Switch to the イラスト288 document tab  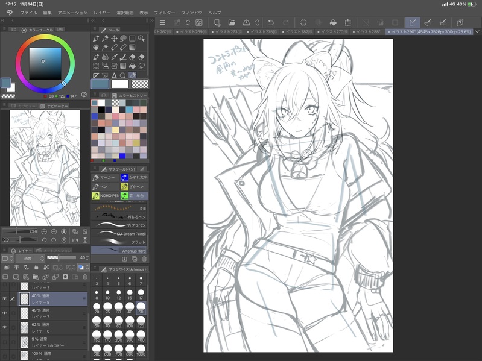367,31
